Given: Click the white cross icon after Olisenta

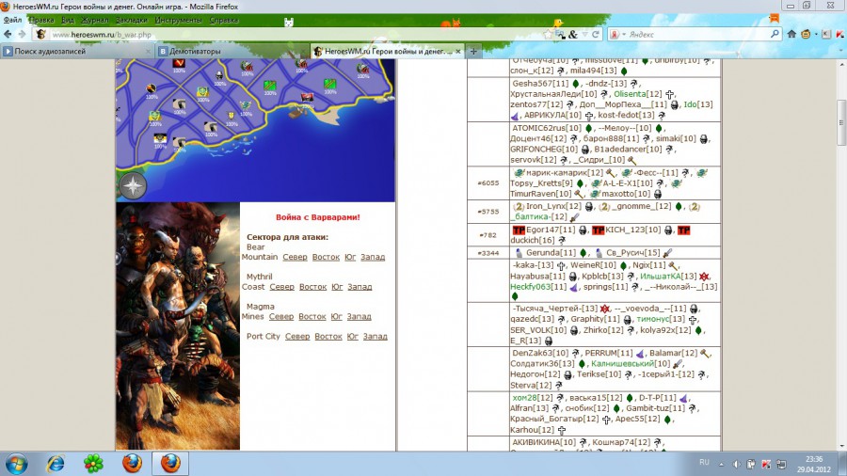Looking at the screenshot, I should 670,94.
